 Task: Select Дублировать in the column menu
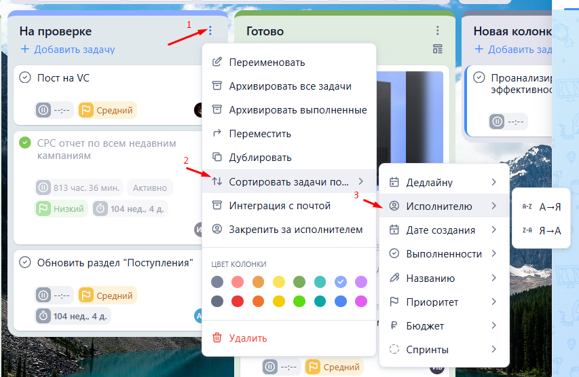coord(289,157)
